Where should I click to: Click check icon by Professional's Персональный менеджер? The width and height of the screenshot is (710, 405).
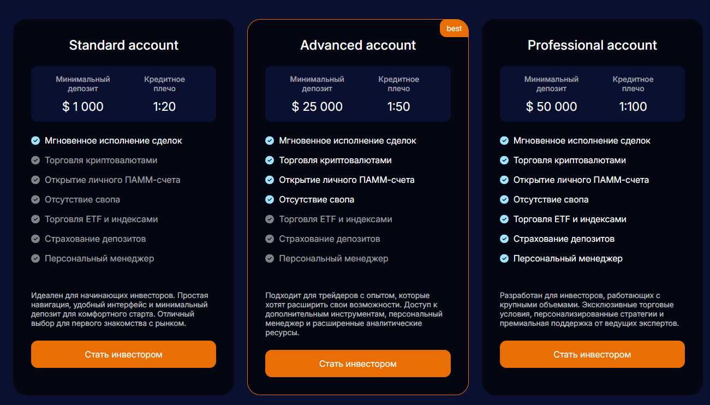tap(504, 259)
